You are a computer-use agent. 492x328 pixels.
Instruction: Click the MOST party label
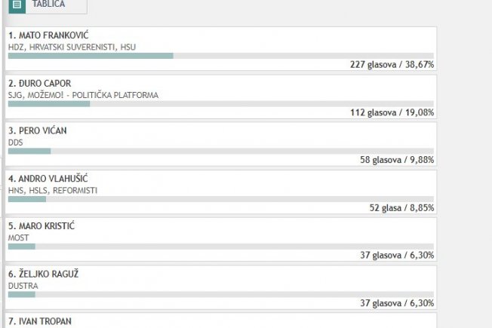coord(19,238)
